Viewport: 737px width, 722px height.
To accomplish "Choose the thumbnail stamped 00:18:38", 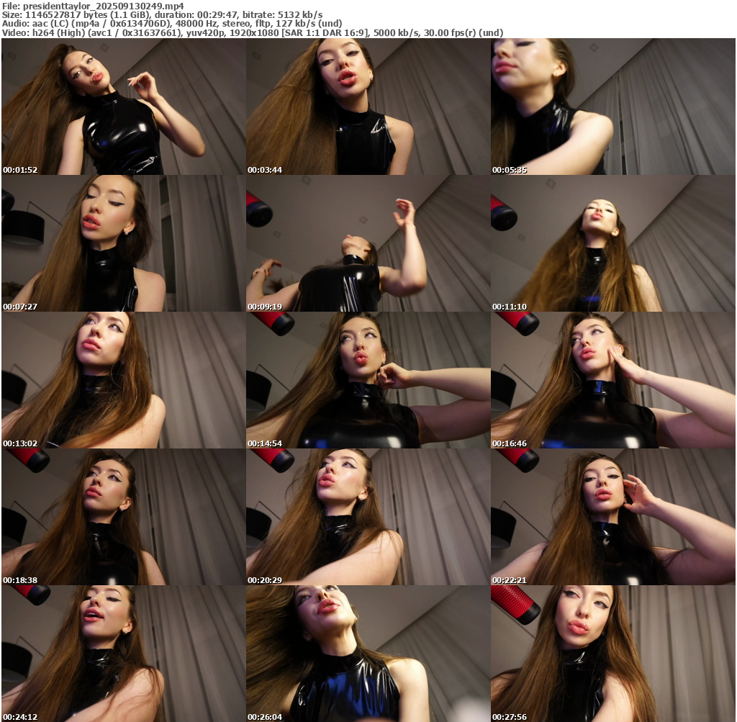I will coord(124,517).
